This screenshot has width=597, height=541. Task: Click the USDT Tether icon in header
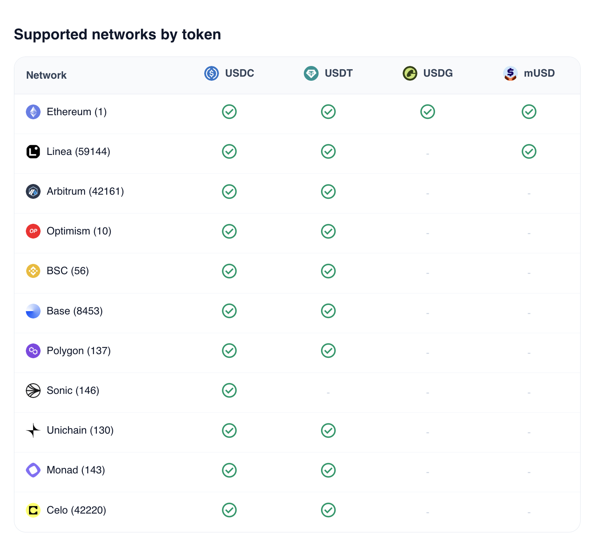click(311, 73)
